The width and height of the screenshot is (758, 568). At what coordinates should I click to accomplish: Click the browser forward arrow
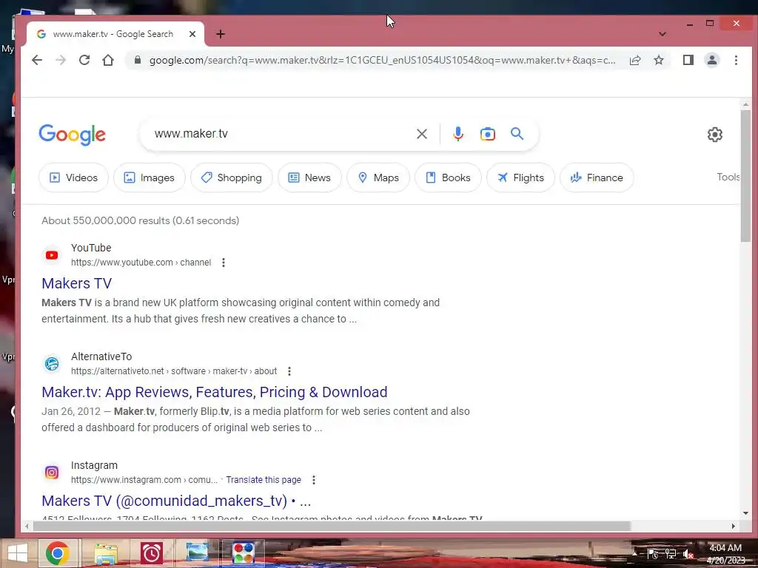coord(61,60)
